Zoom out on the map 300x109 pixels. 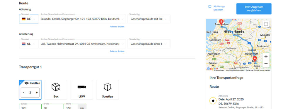pyautogui.click(x=266, y=64)
